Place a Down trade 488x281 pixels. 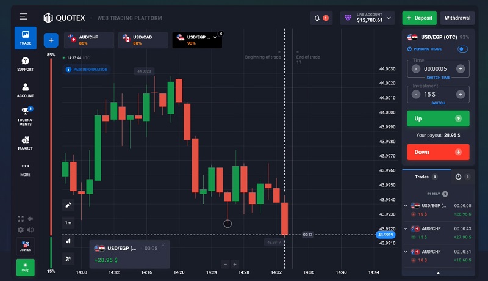[x=438, y=152]
